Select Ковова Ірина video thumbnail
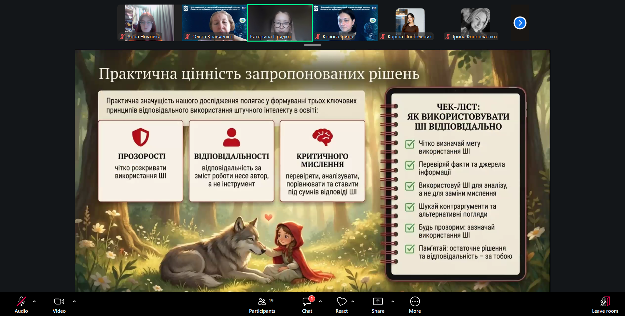This screenshot has width=625, height=316. (345, 23)
